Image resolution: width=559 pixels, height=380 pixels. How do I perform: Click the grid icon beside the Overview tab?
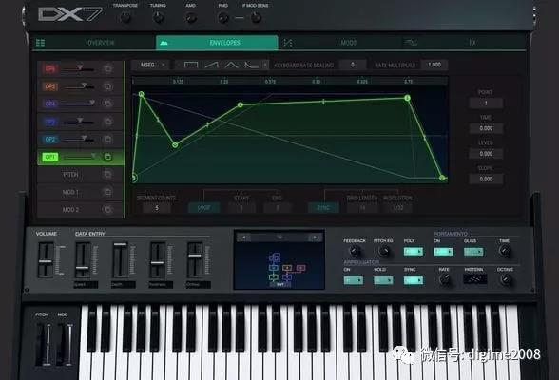click(41, 43)
